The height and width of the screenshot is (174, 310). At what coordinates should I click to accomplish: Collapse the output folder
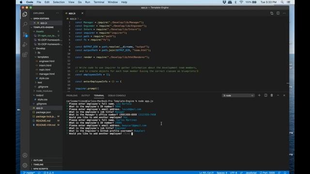(40, 95)
